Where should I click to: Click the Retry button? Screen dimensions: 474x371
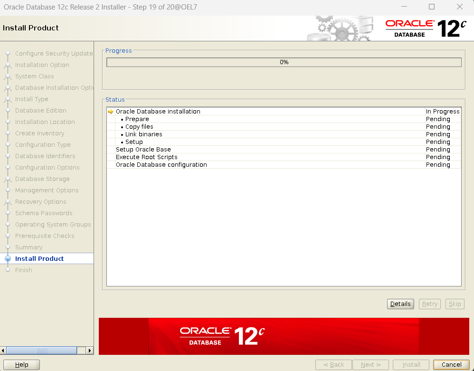click(x=429, y=304)
